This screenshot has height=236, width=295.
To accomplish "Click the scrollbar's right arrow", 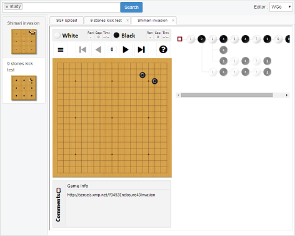I will coord(287,95).
